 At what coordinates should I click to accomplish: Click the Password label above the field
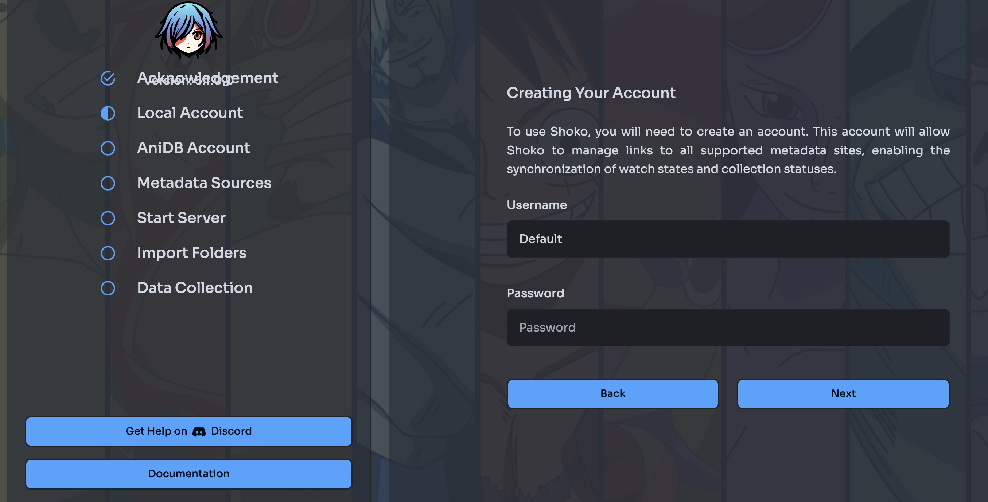point(535,293)
